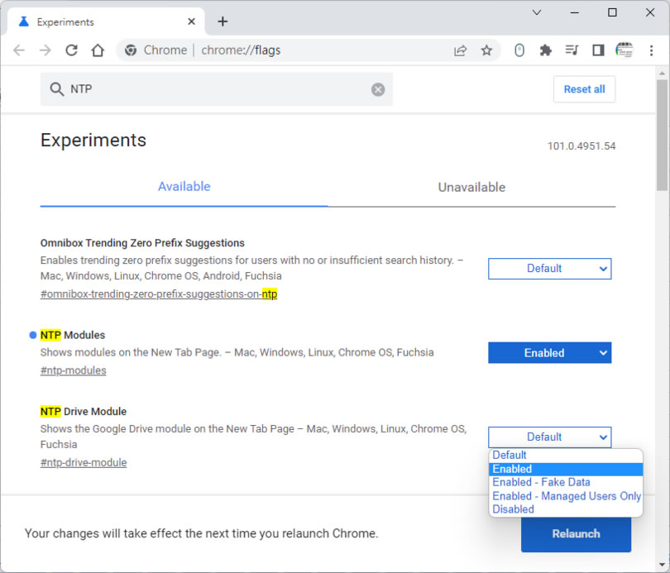Open the #ntp-drive-module anchor link
Image resolution: width=670 pixels, height=573 pixels.
point(84,462)
